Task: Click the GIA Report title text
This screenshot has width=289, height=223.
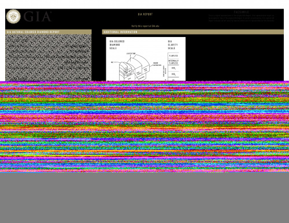Action: (145, 14)
